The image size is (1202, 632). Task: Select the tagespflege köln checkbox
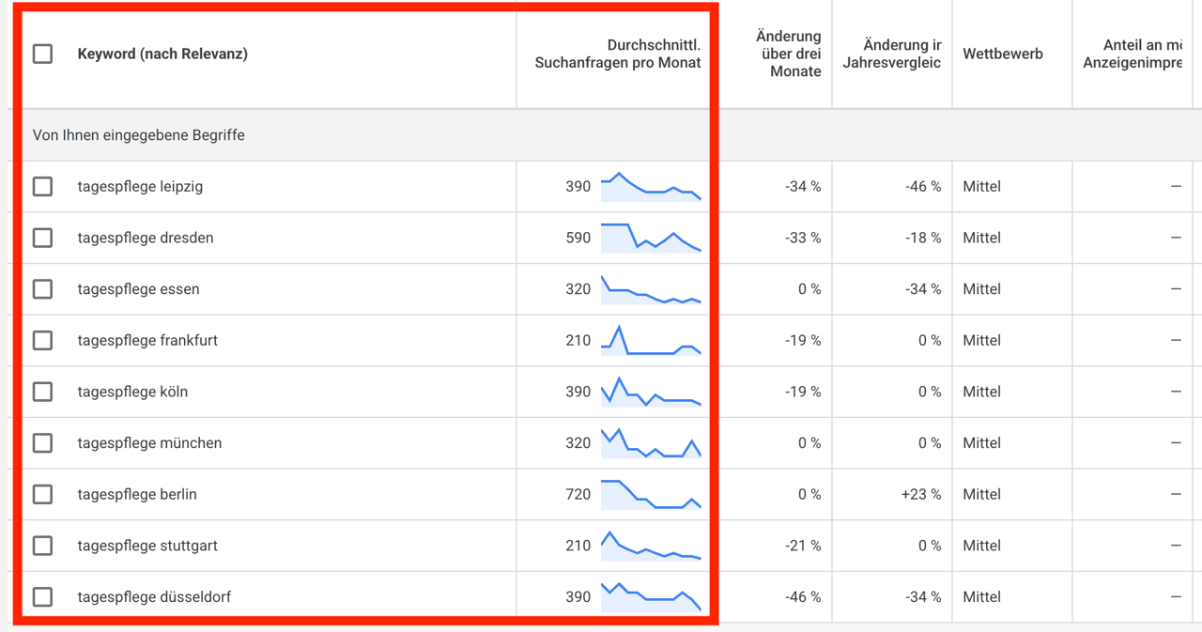[42, 392]
